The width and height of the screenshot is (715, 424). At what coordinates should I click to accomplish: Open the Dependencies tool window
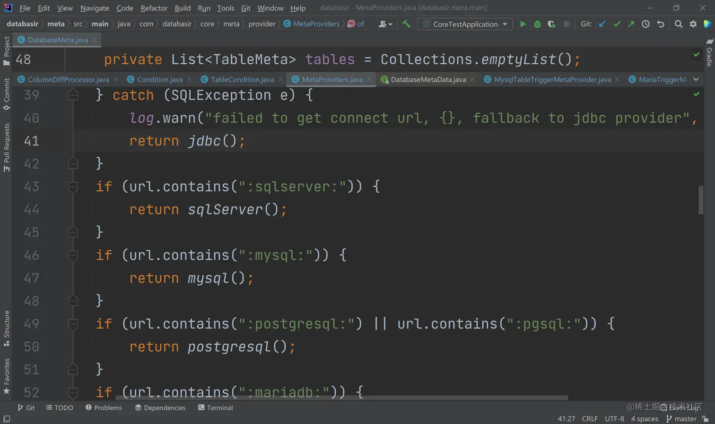coord(160,407)
